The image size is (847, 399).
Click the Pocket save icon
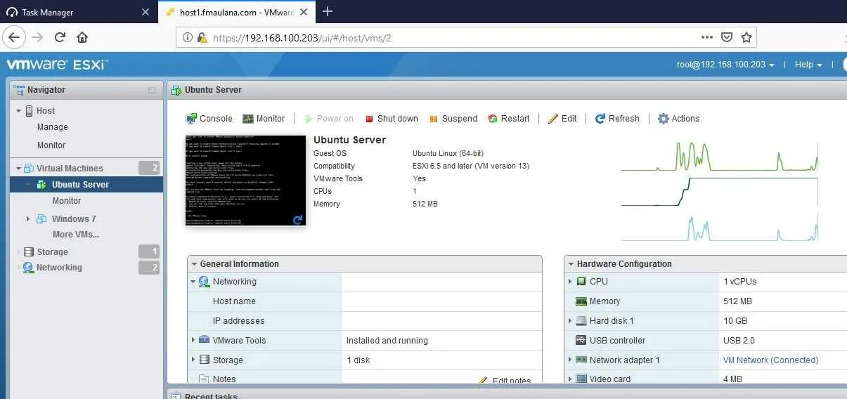727,38
